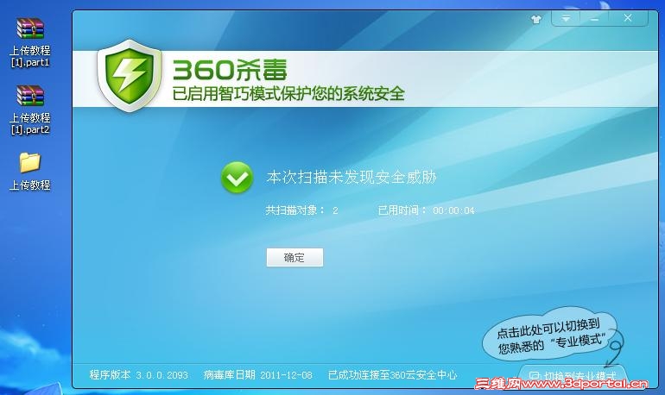Click the 本次扫描未发现安全威胁 message
The width and height of the screenshot is (665, 395).
[x=351, y=177]
